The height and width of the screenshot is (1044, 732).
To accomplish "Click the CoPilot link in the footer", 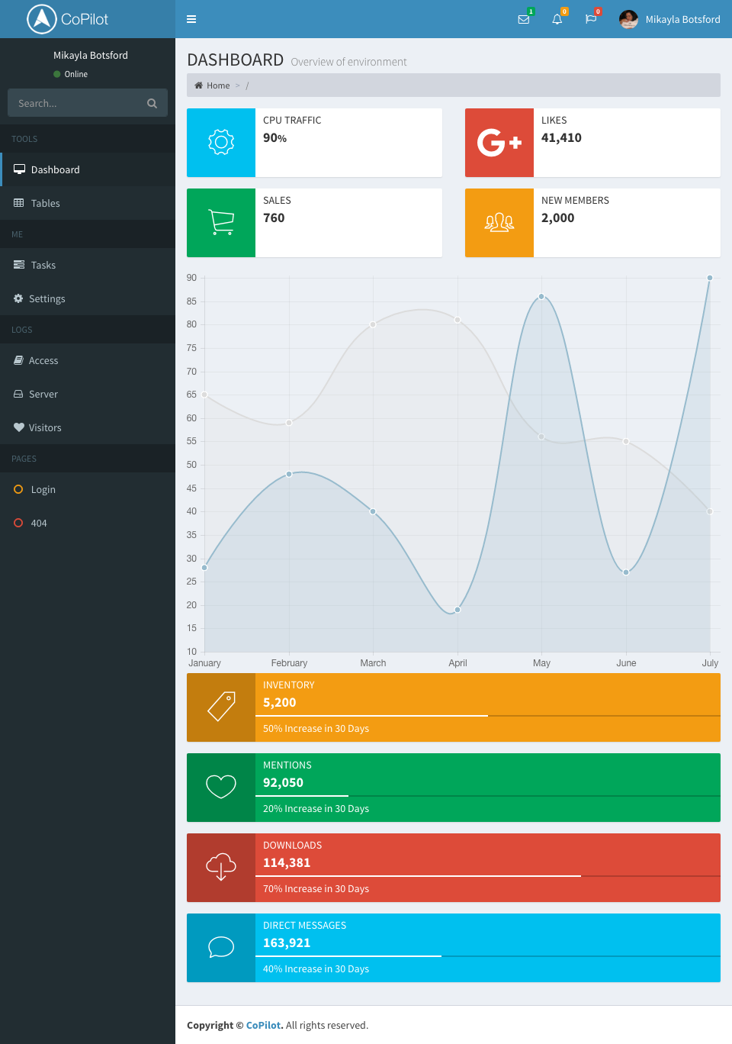I will tap(263, 1025).
